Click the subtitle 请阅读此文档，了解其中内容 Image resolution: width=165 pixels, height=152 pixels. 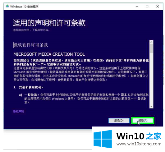(31, 30)
